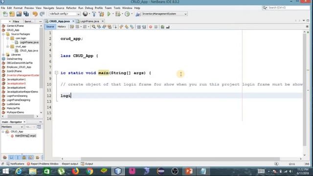This screenshot has height=176, width=313.
Task: Open the Navigate menu
Action: [x=49, y=8]
